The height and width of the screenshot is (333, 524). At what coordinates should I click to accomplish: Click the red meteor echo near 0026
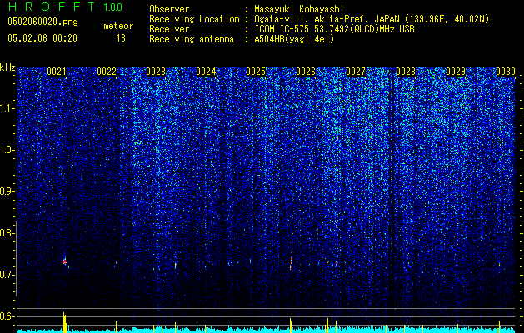coord(291,263)
